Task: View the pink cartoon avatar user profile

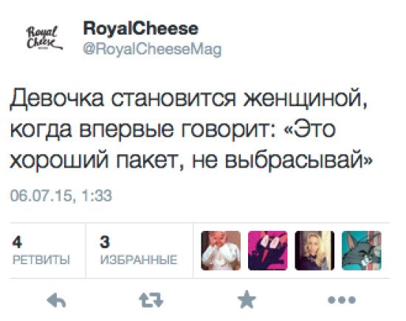Action: tap(268, 251)
